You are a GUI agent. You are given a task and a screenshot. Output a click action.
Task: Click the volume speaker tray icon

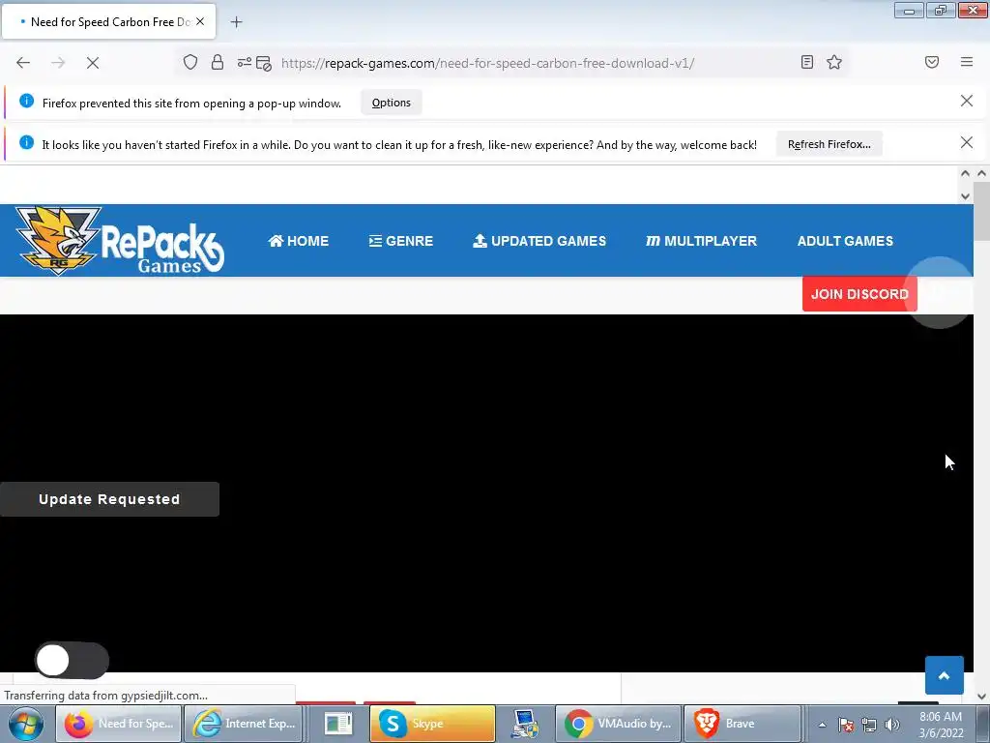(891, 725)
